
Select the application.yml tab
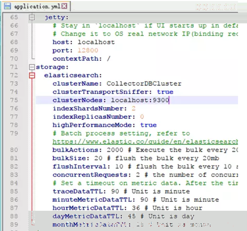pyautogui.click(x=36, y=6)
